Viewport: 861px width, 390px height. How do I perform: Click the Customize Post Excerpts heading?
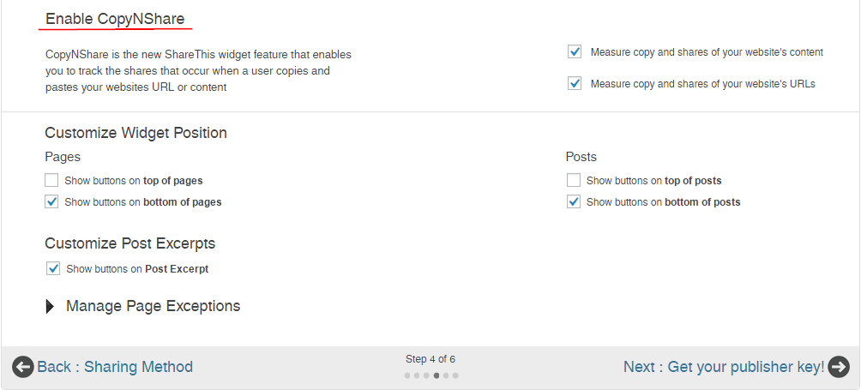129,243
